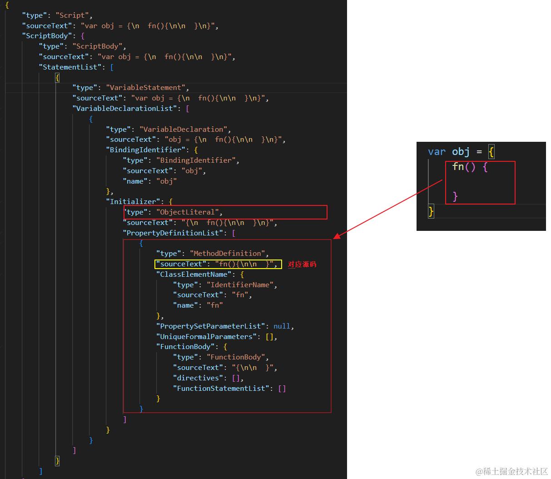Click the "name": "obj" line
The height and width of the screenshot is (479, 551).
[150, 181]
